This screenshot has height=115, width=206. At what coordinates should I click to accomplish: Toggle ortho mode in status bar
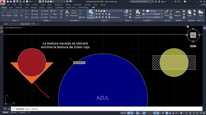point(141,113)
